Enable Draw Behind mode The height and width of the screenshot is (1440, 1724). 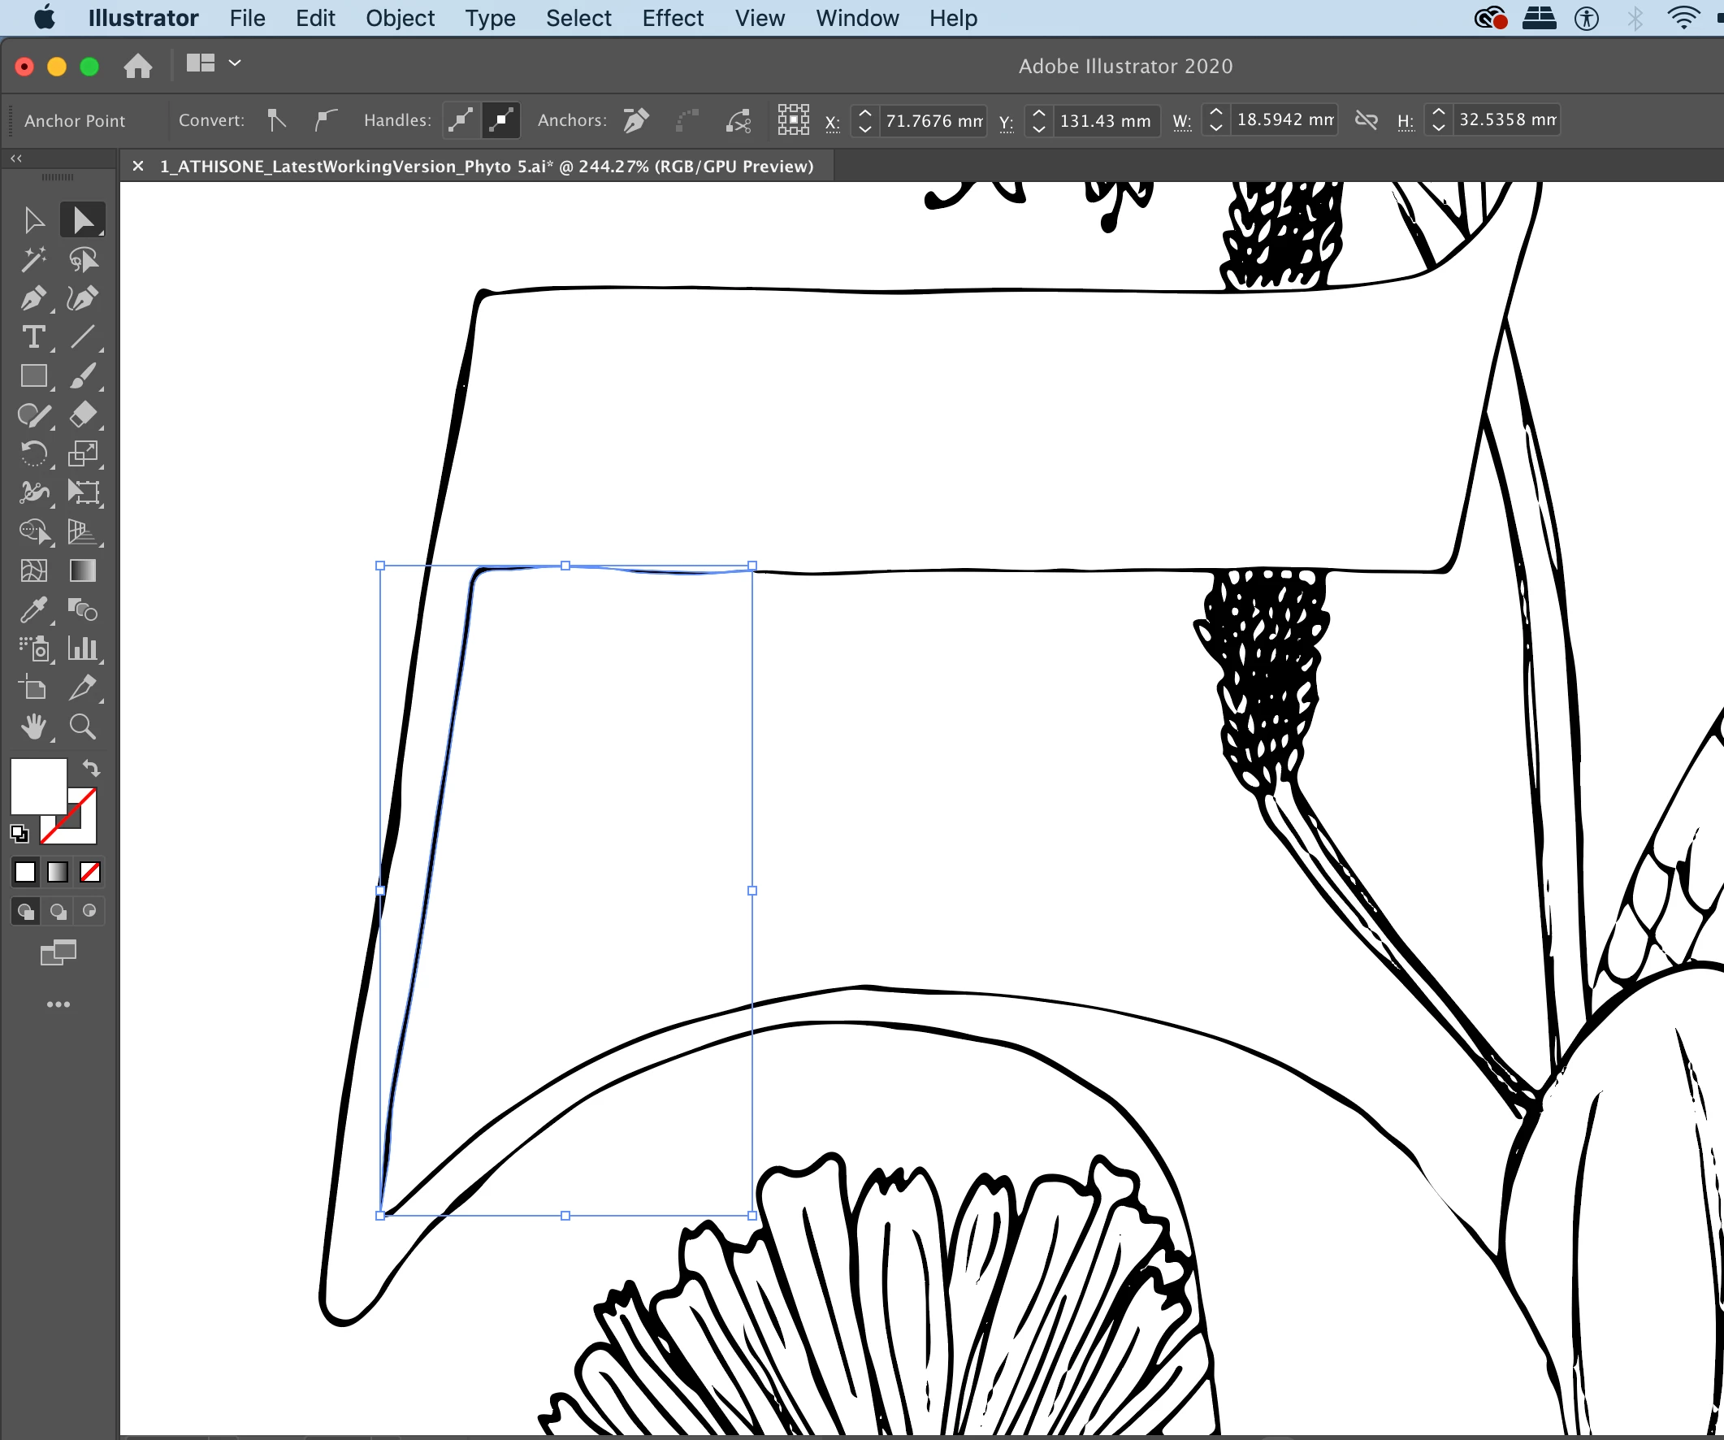pos(58,911)
